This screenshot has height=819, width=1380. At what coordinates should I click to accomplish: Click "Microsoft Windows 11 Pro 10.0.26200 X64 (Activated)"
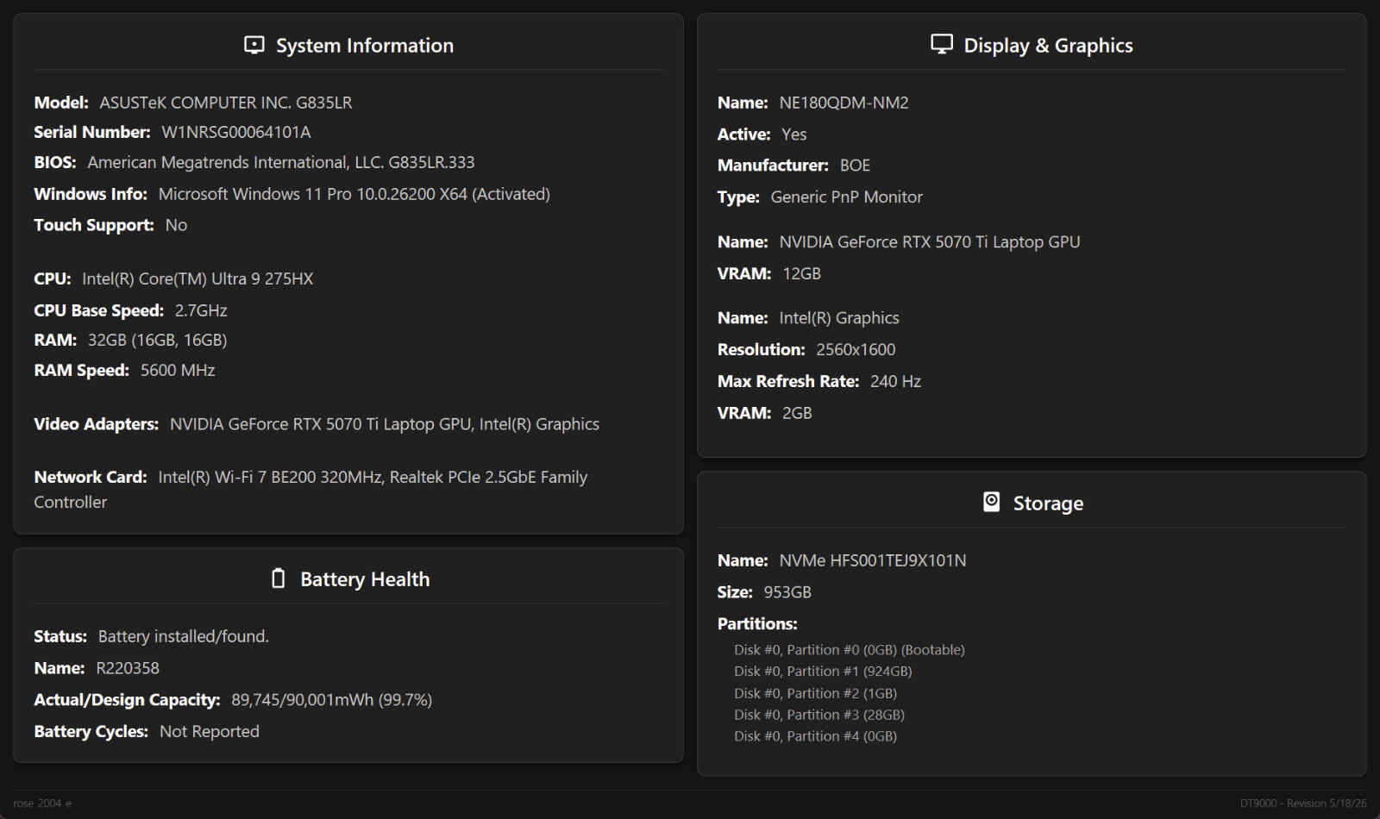(x=354, y=194)
